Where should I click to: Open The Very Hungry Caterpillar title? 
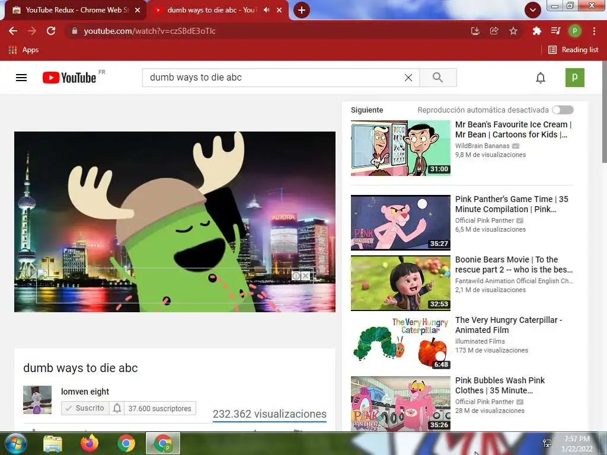(508, 325)
